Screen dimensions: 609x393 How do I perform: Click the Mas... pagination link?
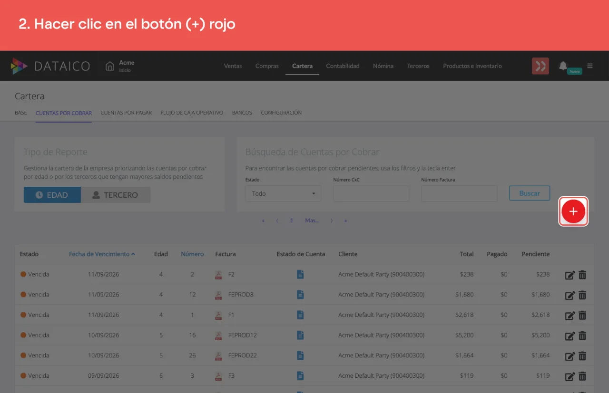coord(312,220)
